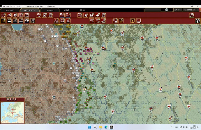Click the tank unit button marked B

[68, 21]
